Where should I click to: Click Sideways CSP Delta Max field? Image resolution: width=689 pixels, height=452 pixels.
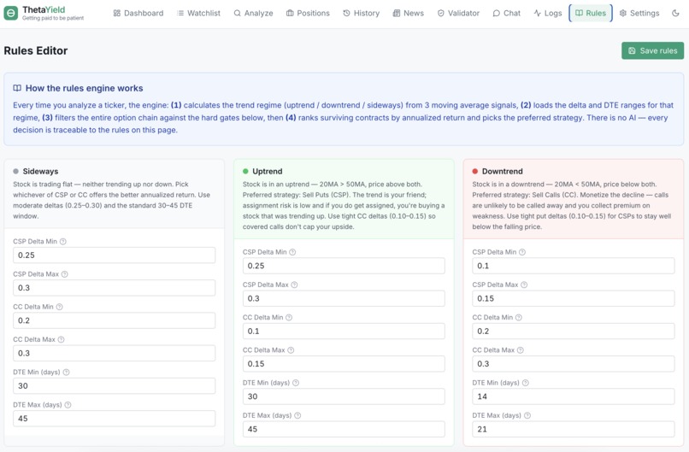115,288
